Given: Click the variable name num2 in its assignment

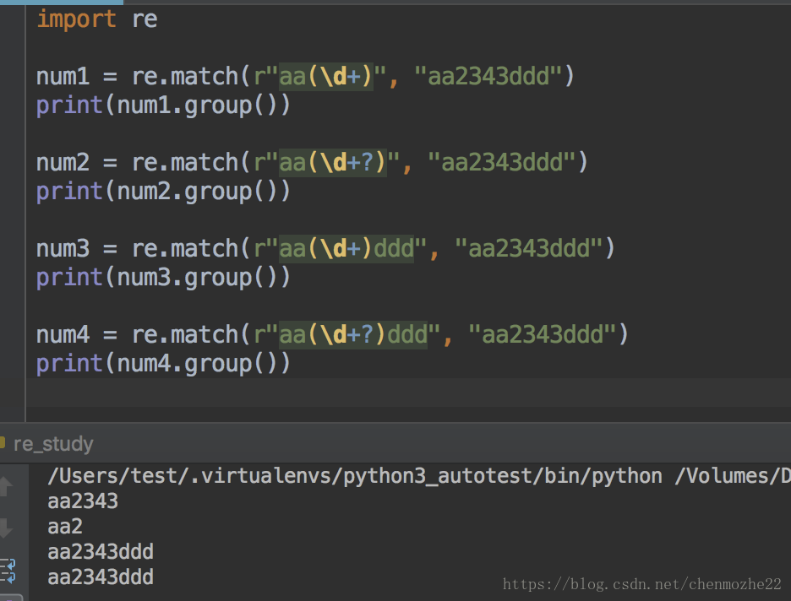Looking at the screenshot, I should [x=63, y=163].
